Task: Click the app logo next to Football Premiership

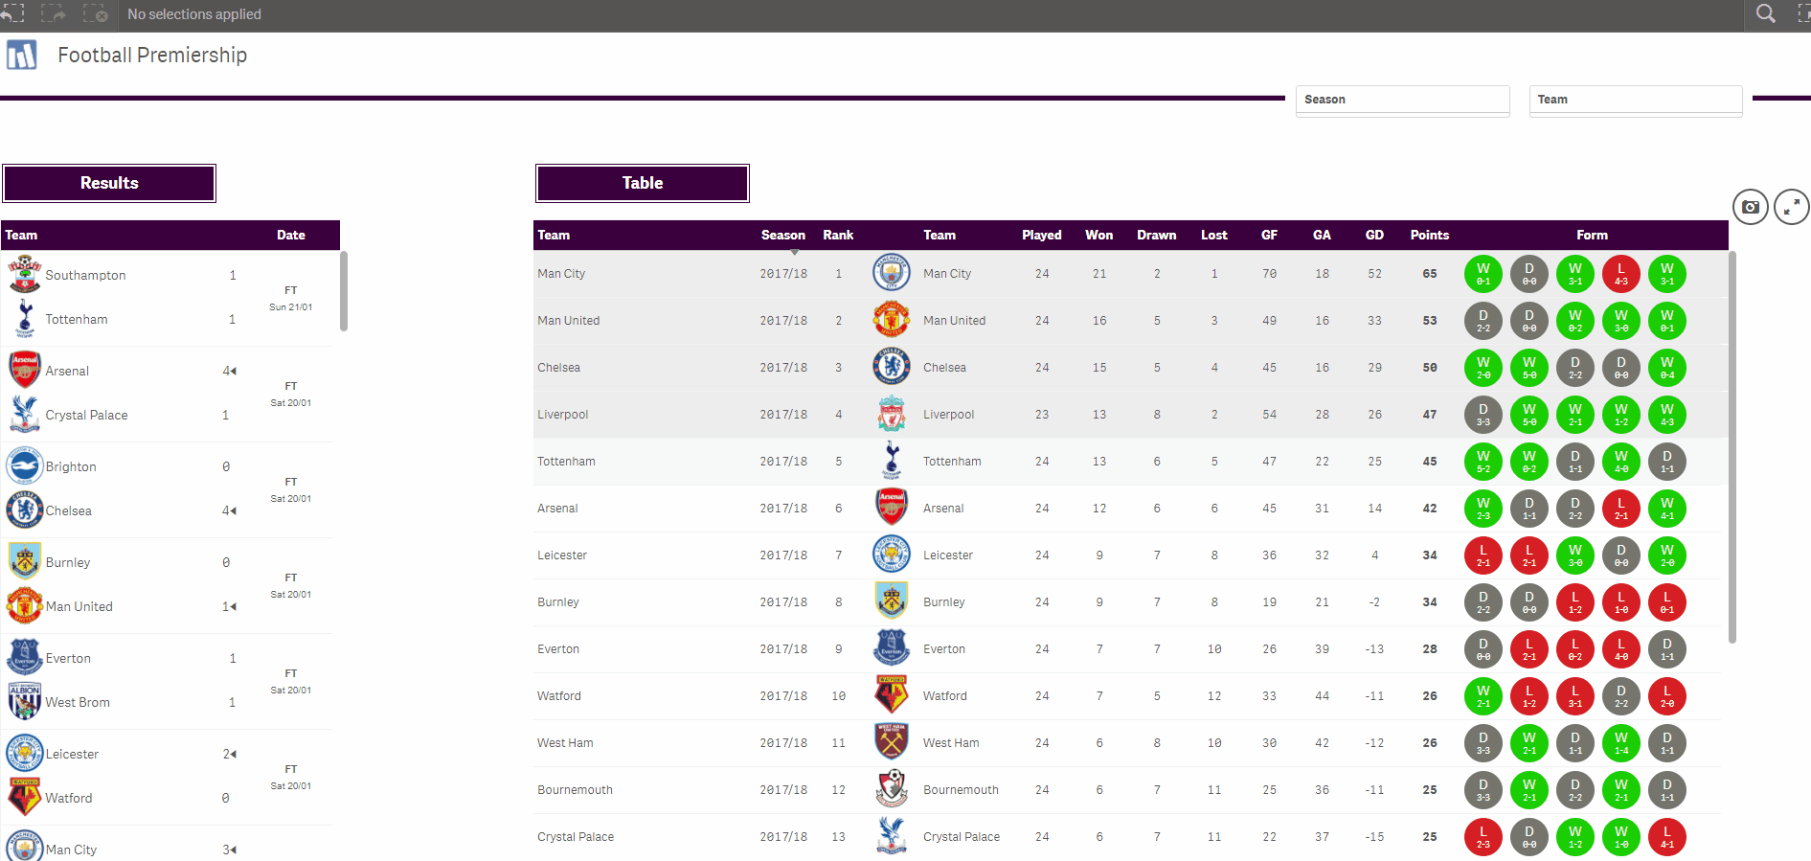Action: pos(21,55)
